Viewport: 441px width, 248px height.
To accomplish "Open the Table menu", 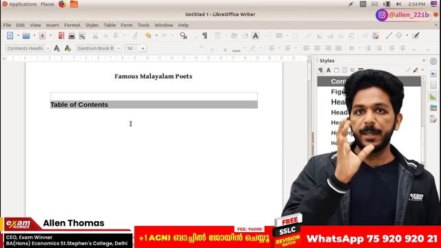I will (x=110, y=25).
